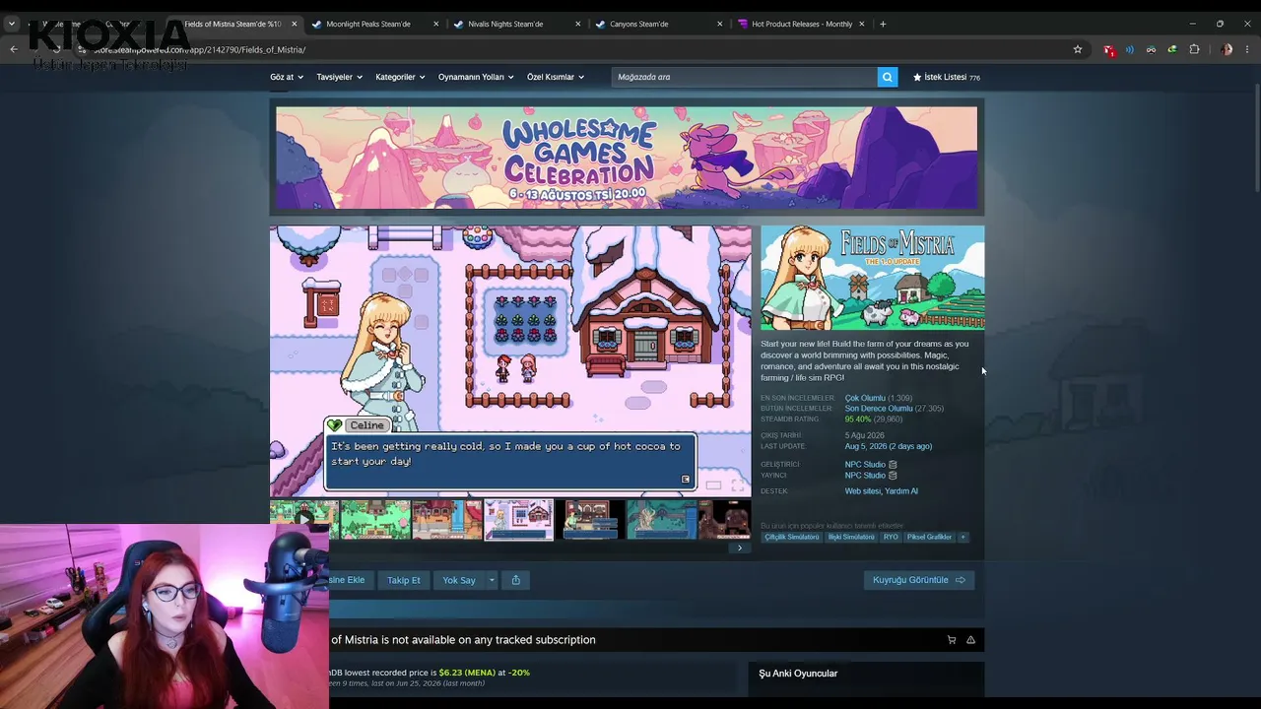Open the Yardım Al support link
This screenshot has height=709, width=1261.
901,491
